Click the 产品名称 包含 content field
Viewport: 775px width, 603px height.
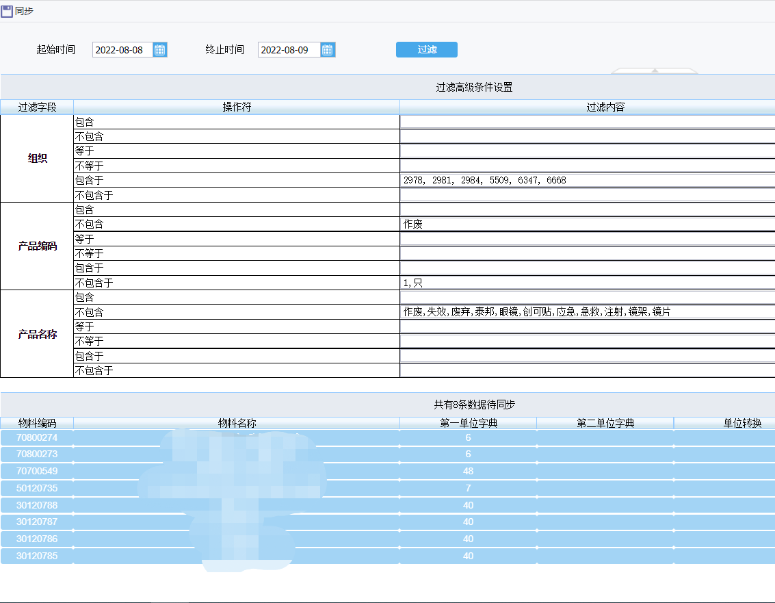pyautogui.click(x=588, y=297)
